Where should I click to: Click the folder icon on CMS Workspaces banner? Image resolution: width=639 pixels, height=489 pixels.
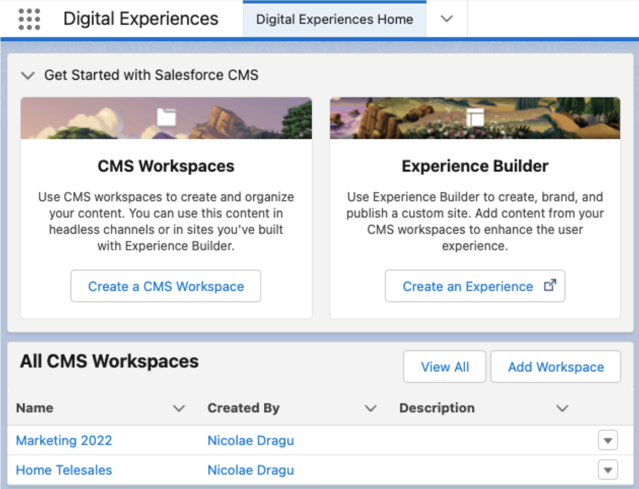pos(167,117)
